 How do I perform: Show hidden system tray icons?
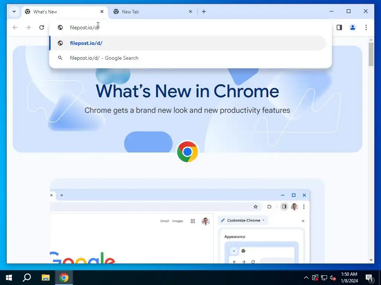click(x=306, y=278)
